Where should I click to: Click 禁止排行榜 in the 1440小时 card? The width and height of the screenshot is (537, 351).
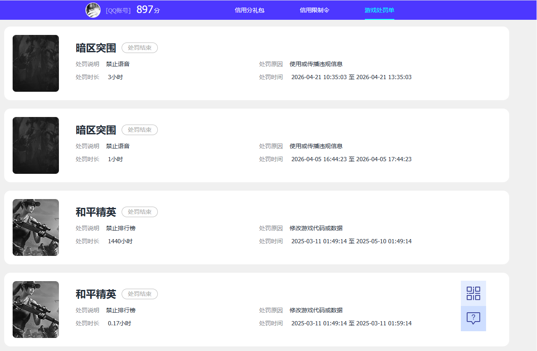pyautogui.click(x=121, y=228)
